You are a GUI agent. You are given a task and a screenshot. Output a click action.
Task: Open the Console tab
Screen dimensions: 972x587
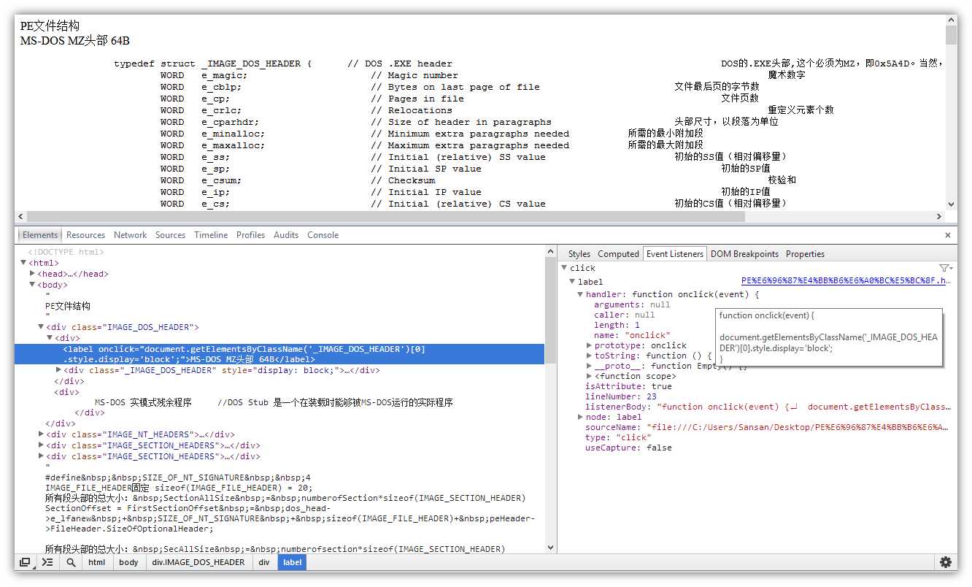tap(323, 235)
